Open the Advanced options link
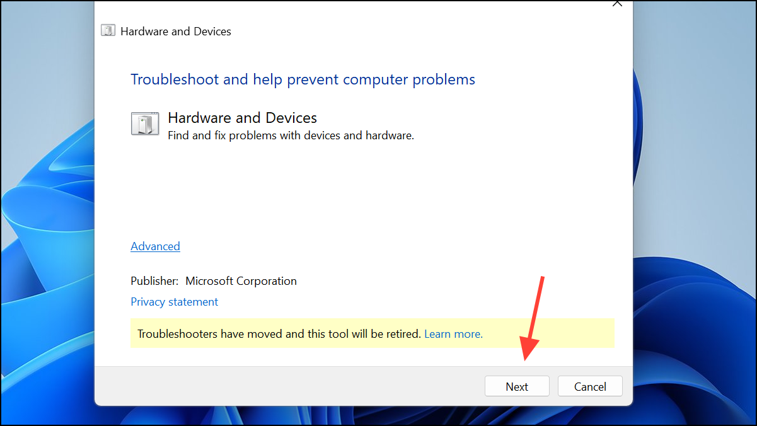This screenshot has width=757, height=426. 155,246
